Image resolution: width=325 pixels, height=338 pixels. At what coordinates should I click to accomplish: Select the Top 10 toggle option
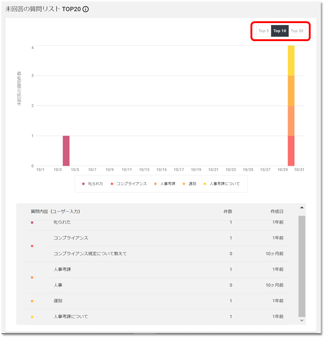tap(280, 31)
